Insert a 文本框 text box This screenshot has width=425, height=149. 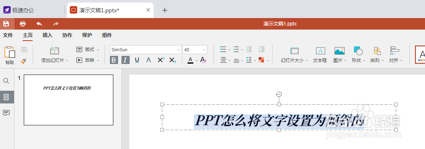[320, 55]
